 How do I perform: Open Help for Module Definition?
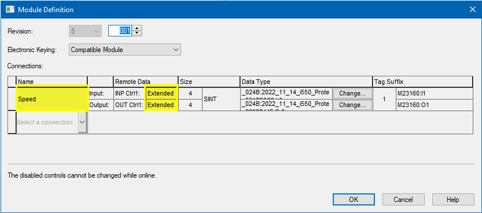click(x=453, y=200)
